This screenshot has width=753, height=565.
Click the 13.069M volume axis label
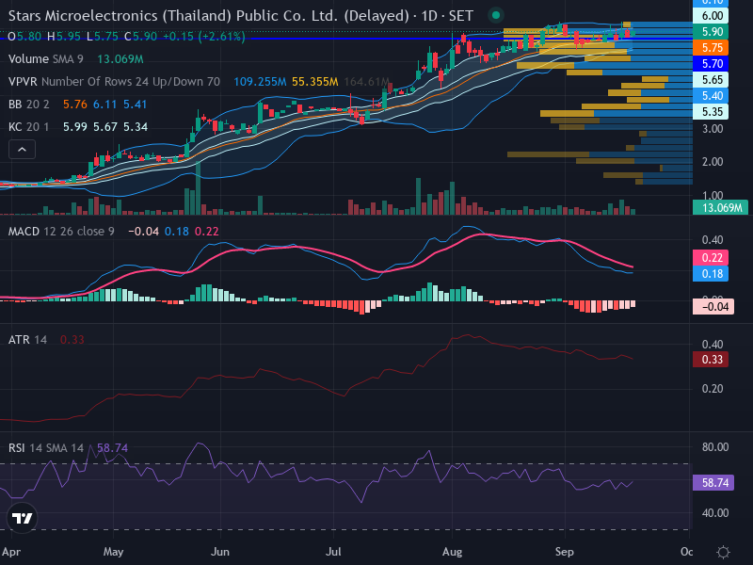[x=720, y=207]
